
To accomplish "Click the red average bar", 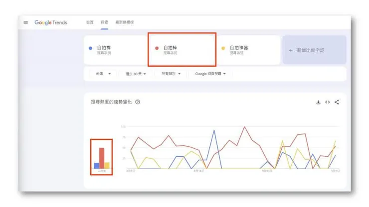I will point(102,158).
